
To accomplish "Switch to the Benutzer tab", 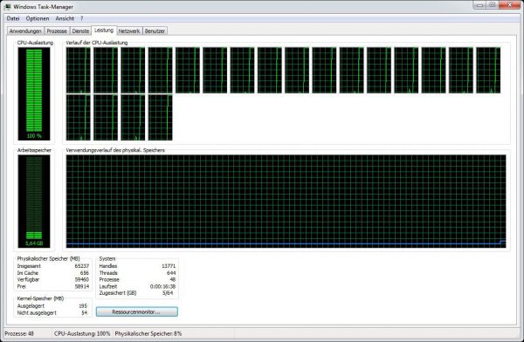I will point(155,31).
